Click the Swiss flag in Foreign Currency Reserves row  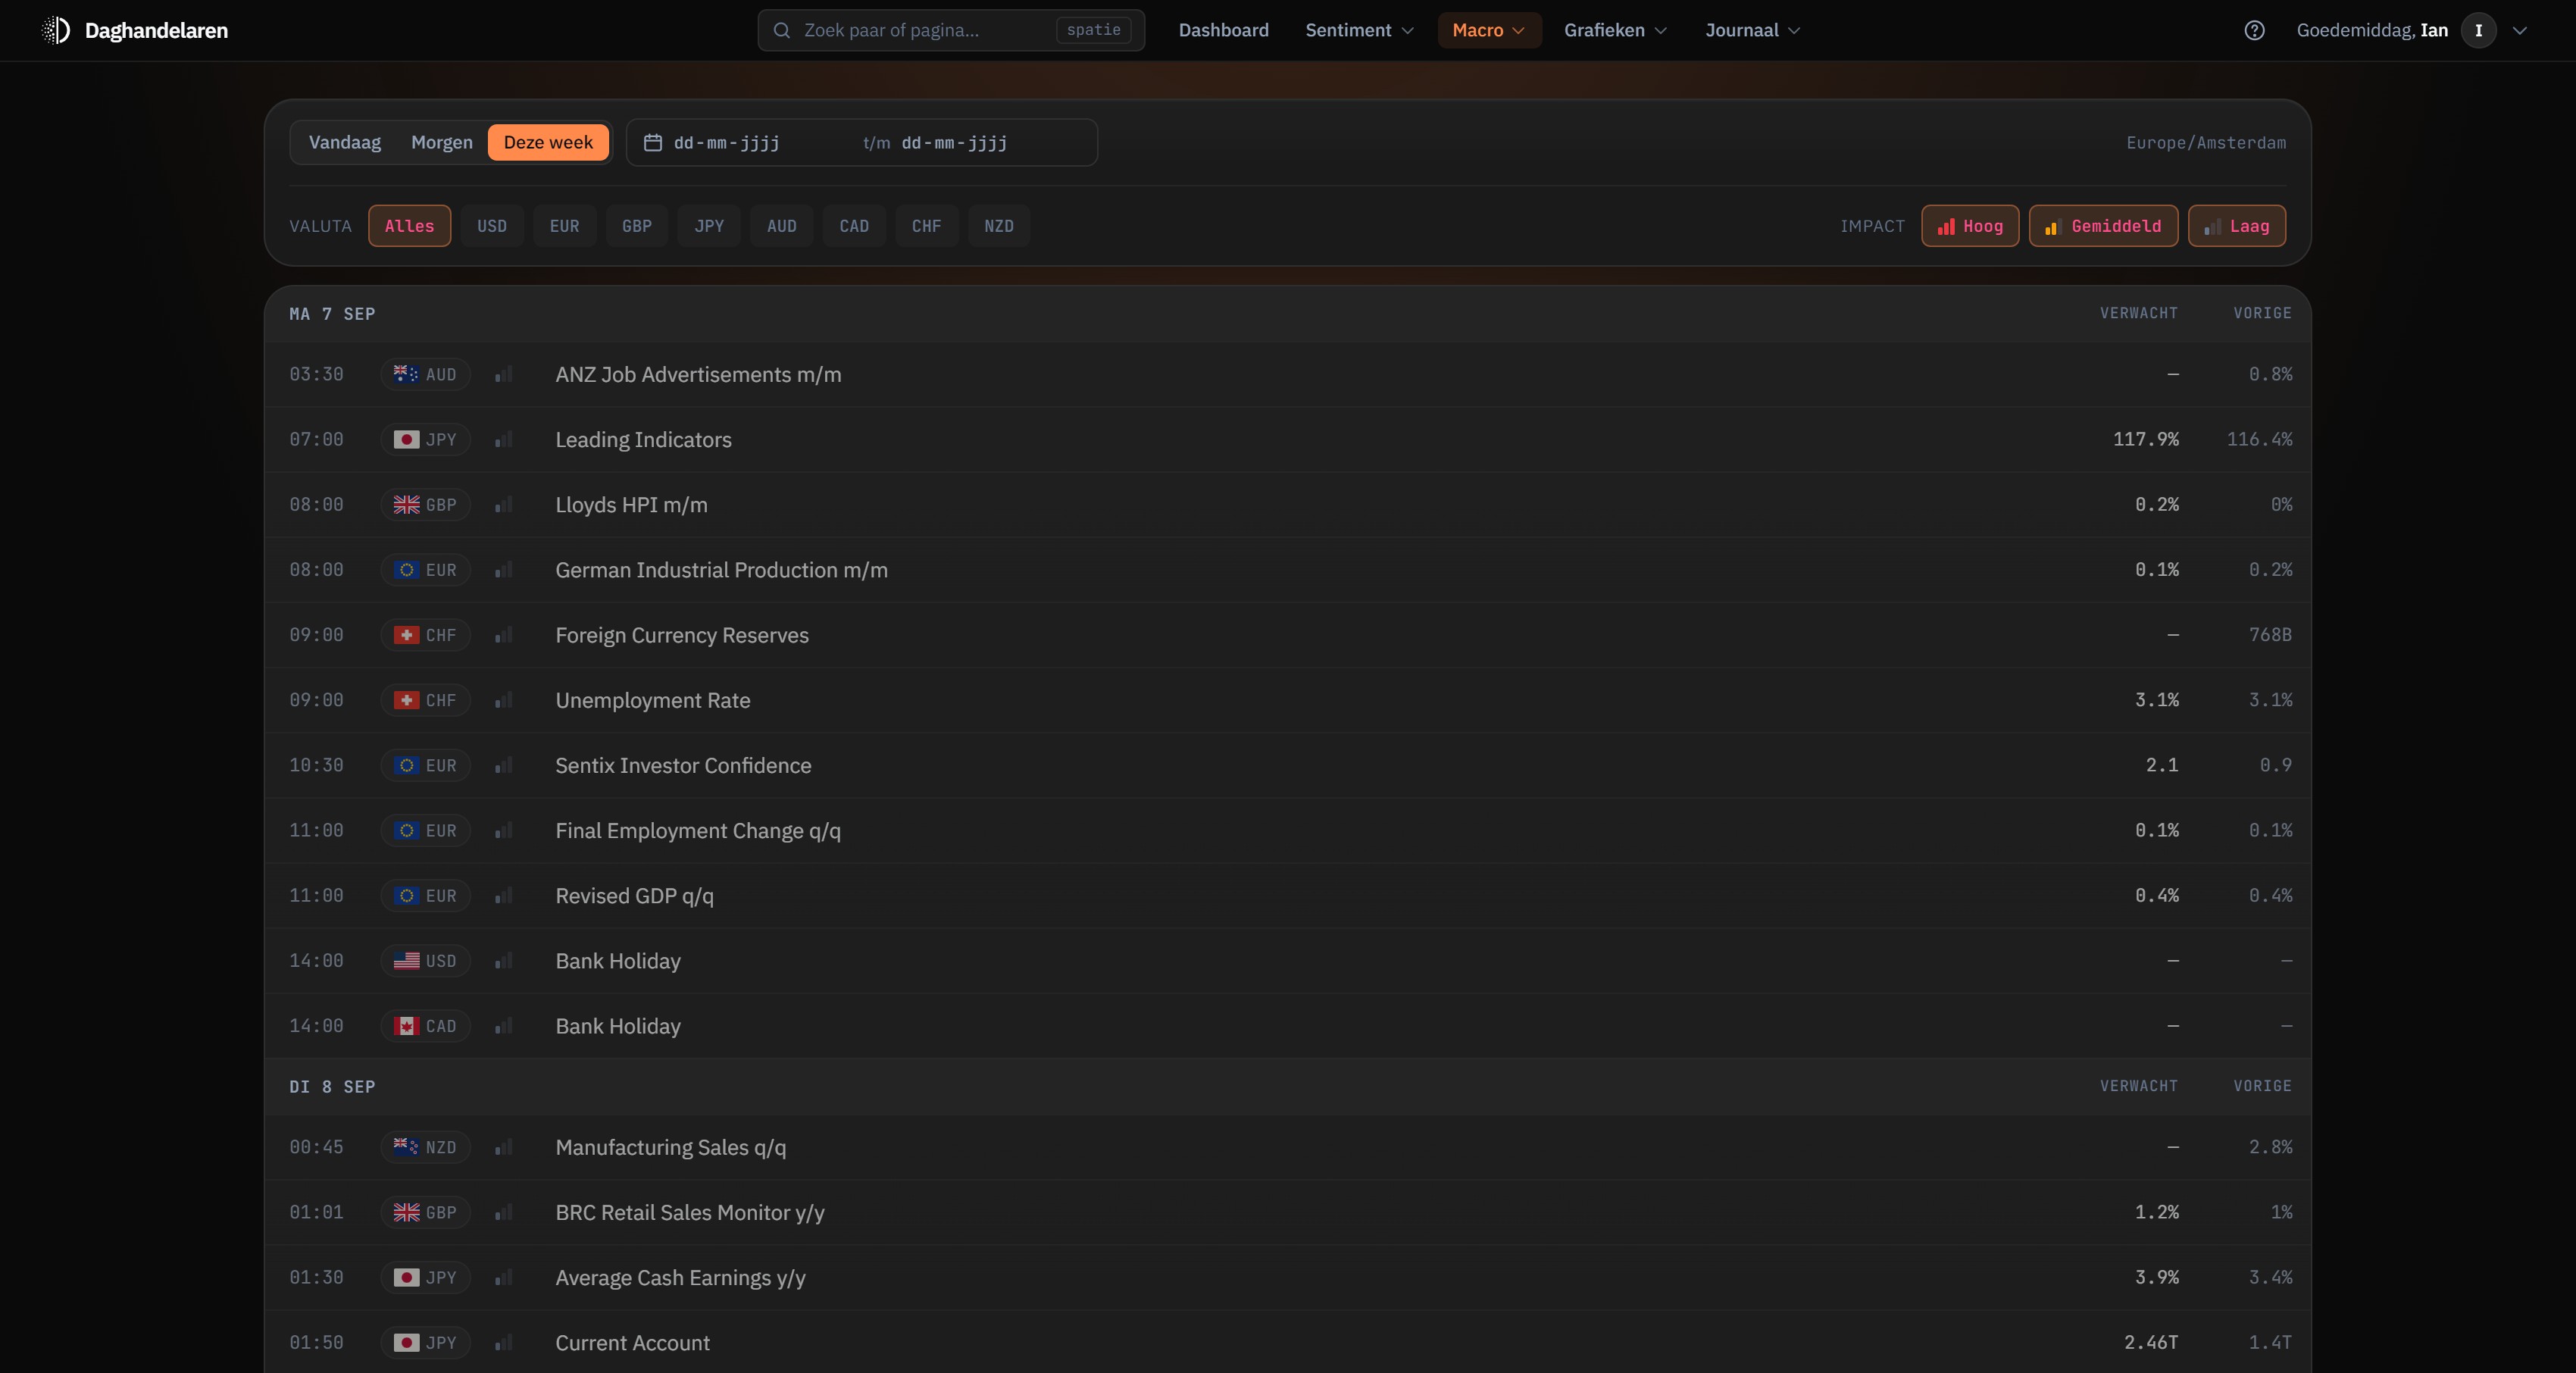pos(406,635)
